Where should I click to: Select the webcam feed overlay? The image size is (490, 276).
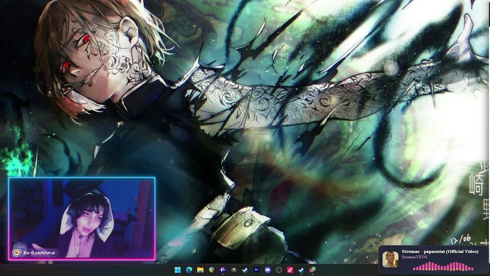click(x=82, y=219)
